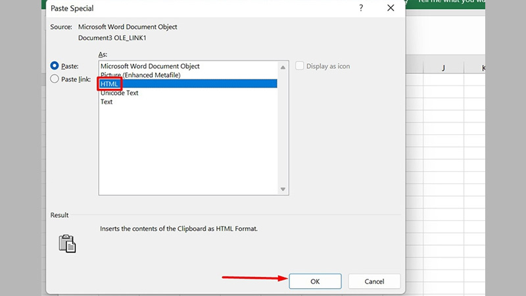
Task: Click the Paste Special title bar
Action: tap(197, 8)
